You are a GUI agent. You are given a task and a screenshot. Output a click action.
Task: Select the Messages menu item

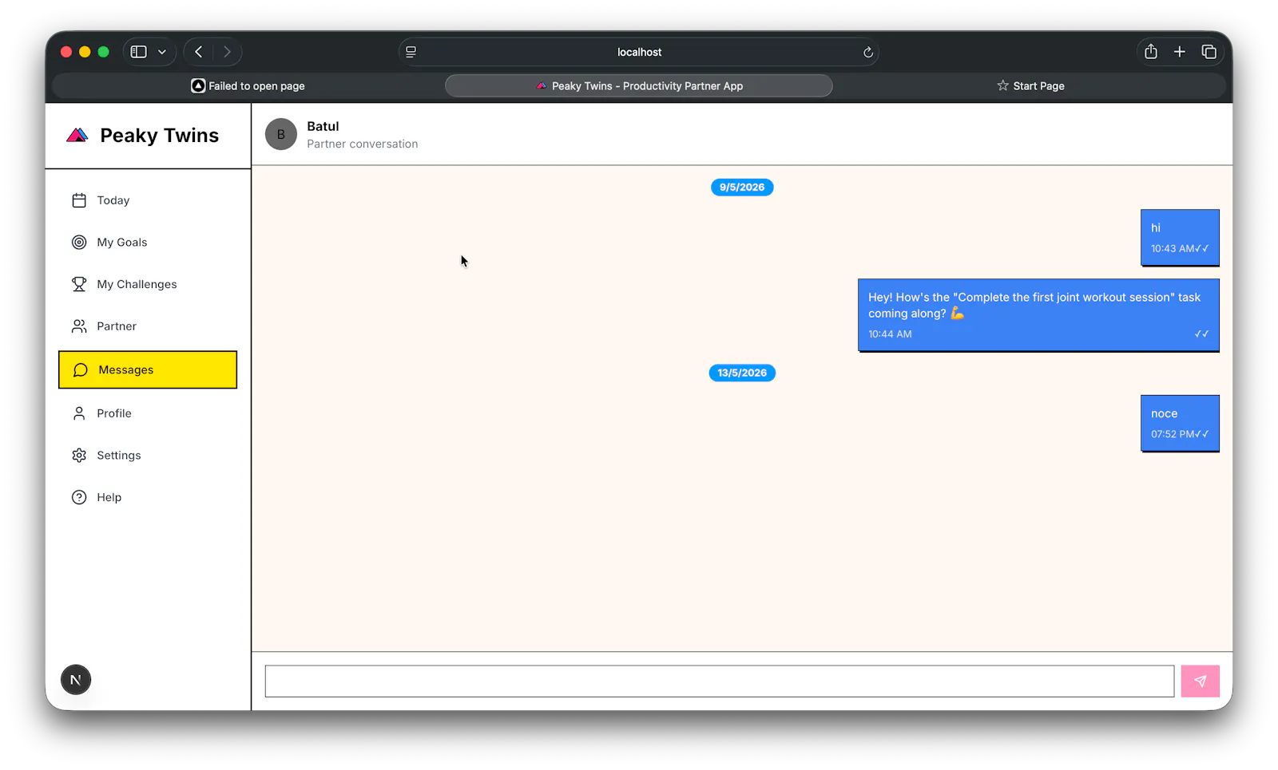click(148, 370)
